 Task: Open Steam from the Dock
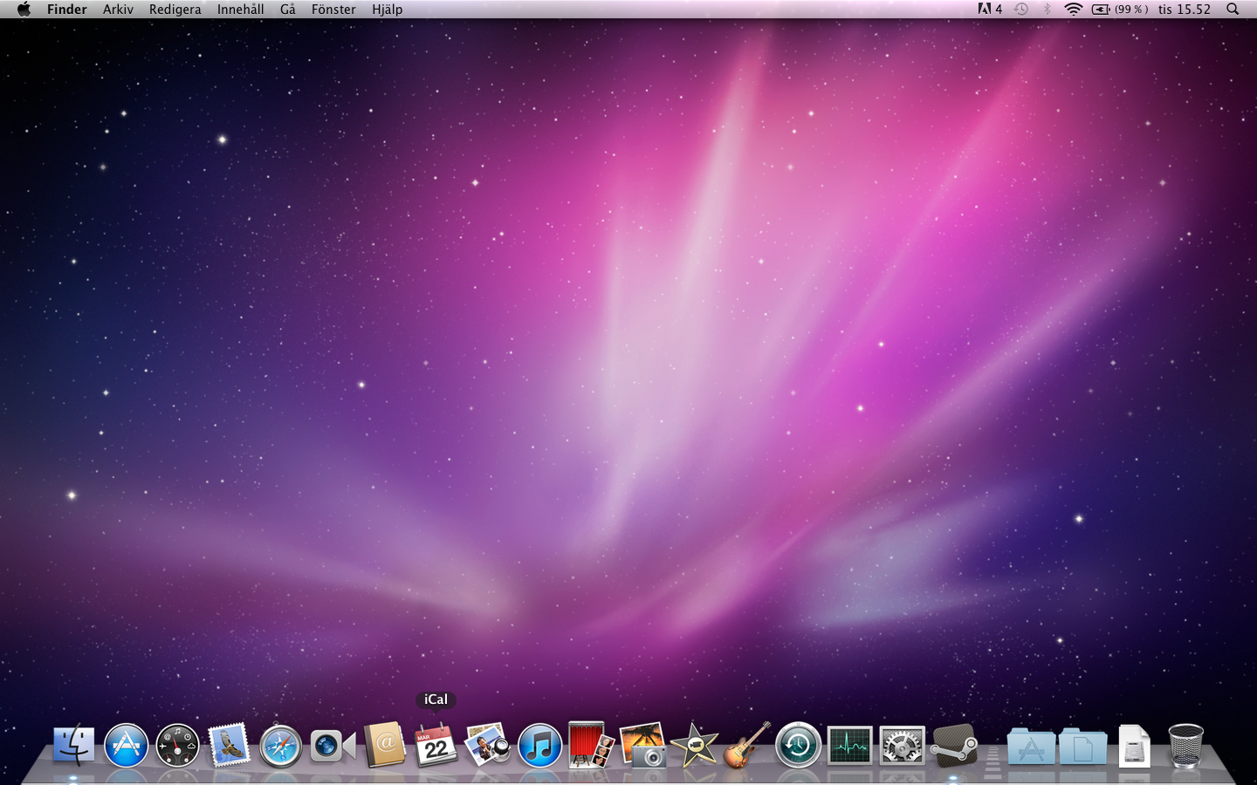tap(953, 746)
